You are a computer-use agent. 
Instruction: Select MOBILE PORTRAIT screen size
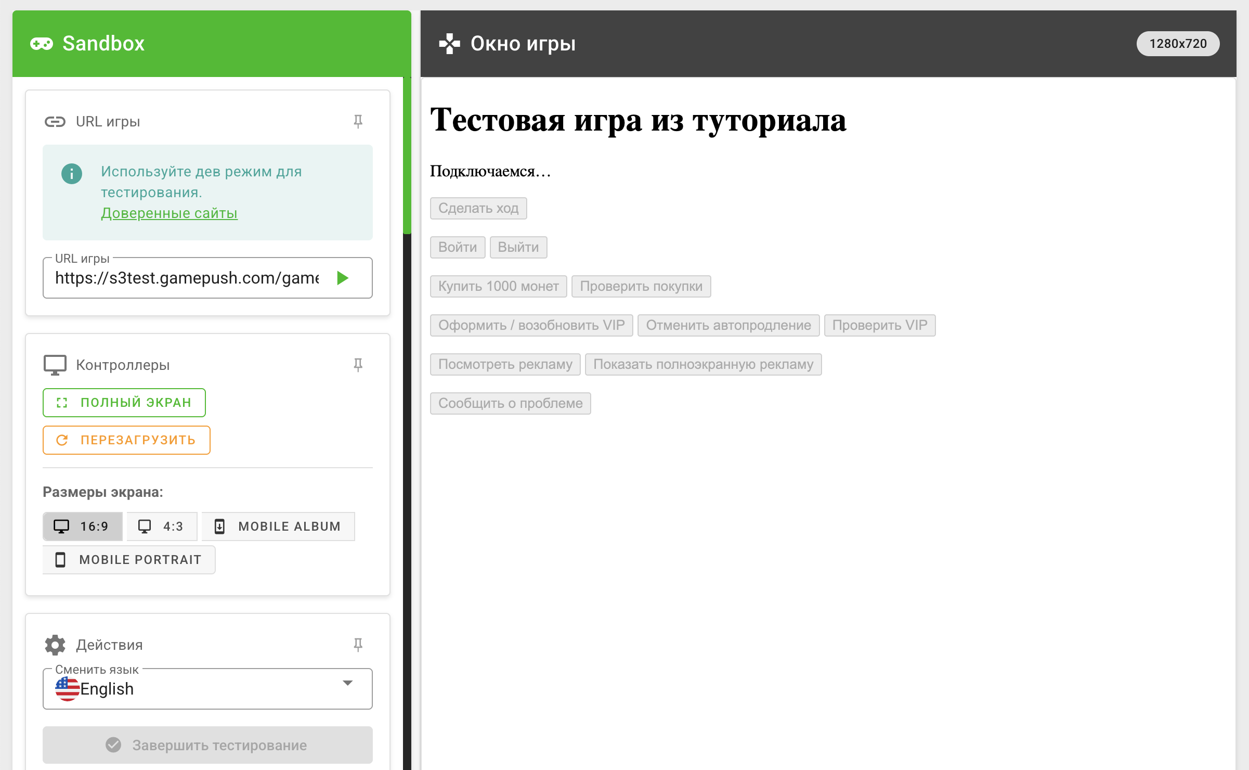(x=129, y=560)
